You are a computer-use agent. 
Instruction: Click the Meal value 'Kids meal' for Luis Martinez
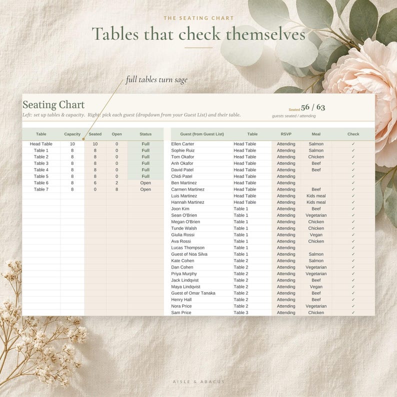pyautogui.click(x=316, y=196)
